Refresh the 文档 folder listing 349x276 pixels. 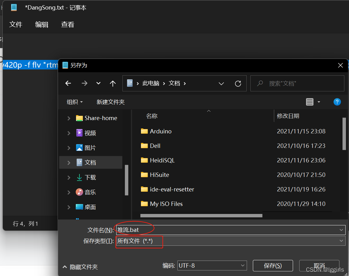pos(238,84)
